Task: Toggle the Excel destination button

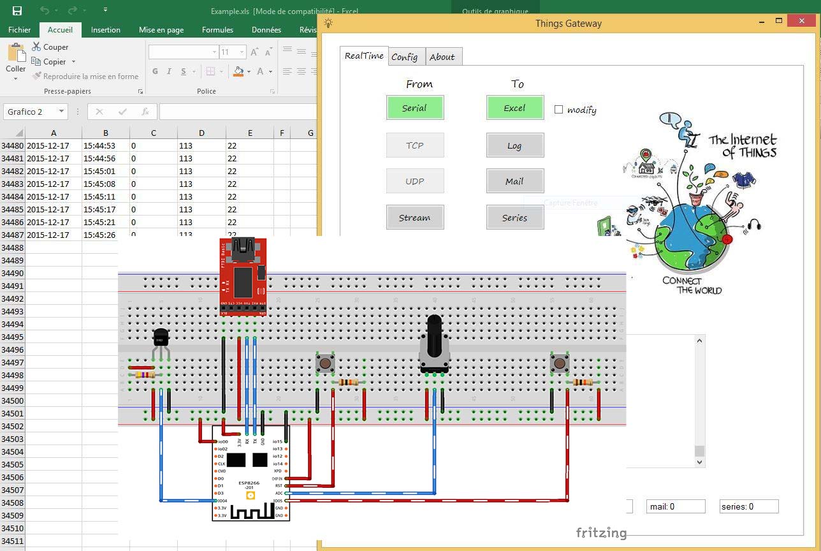Action: 514,108
